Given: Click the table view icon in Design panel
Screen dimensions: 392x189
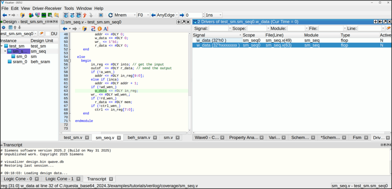Looking at the screenshot, I should click(10, 28).
